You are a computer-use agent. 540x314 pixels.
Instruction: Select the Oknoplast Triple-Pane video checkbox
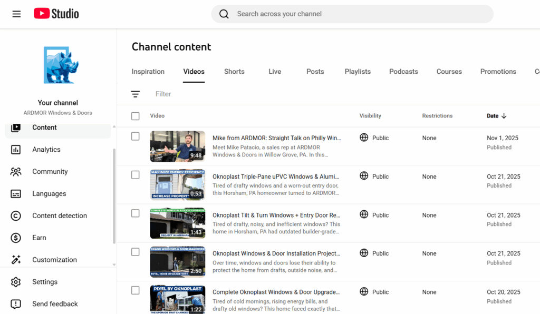point(136,175)
